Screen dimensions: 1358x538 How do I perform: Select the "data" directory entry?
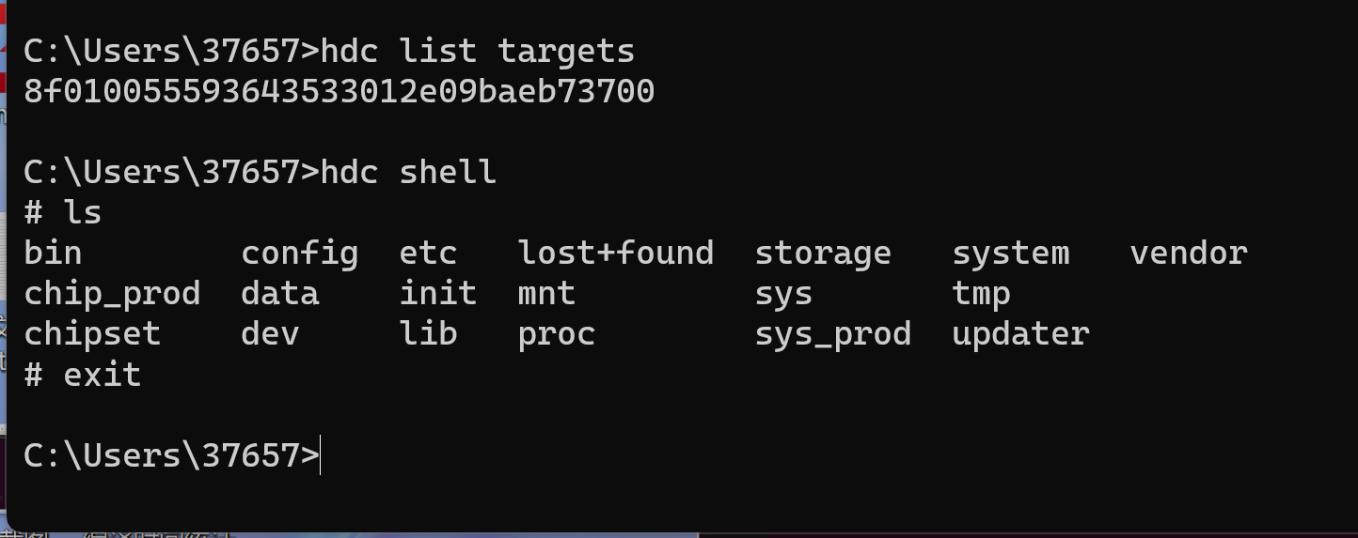279,294
